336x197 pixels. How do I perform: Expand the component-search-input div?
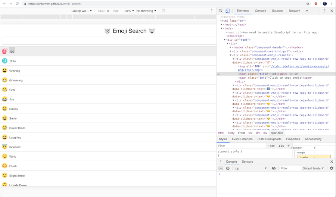[x=231, y=51]
